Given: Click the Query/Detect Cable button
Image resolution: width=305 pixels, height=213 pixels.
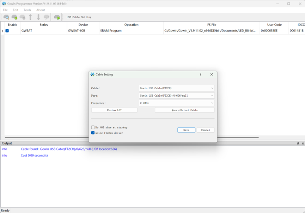Looking at the screenshot, I should tap(185, 110).
